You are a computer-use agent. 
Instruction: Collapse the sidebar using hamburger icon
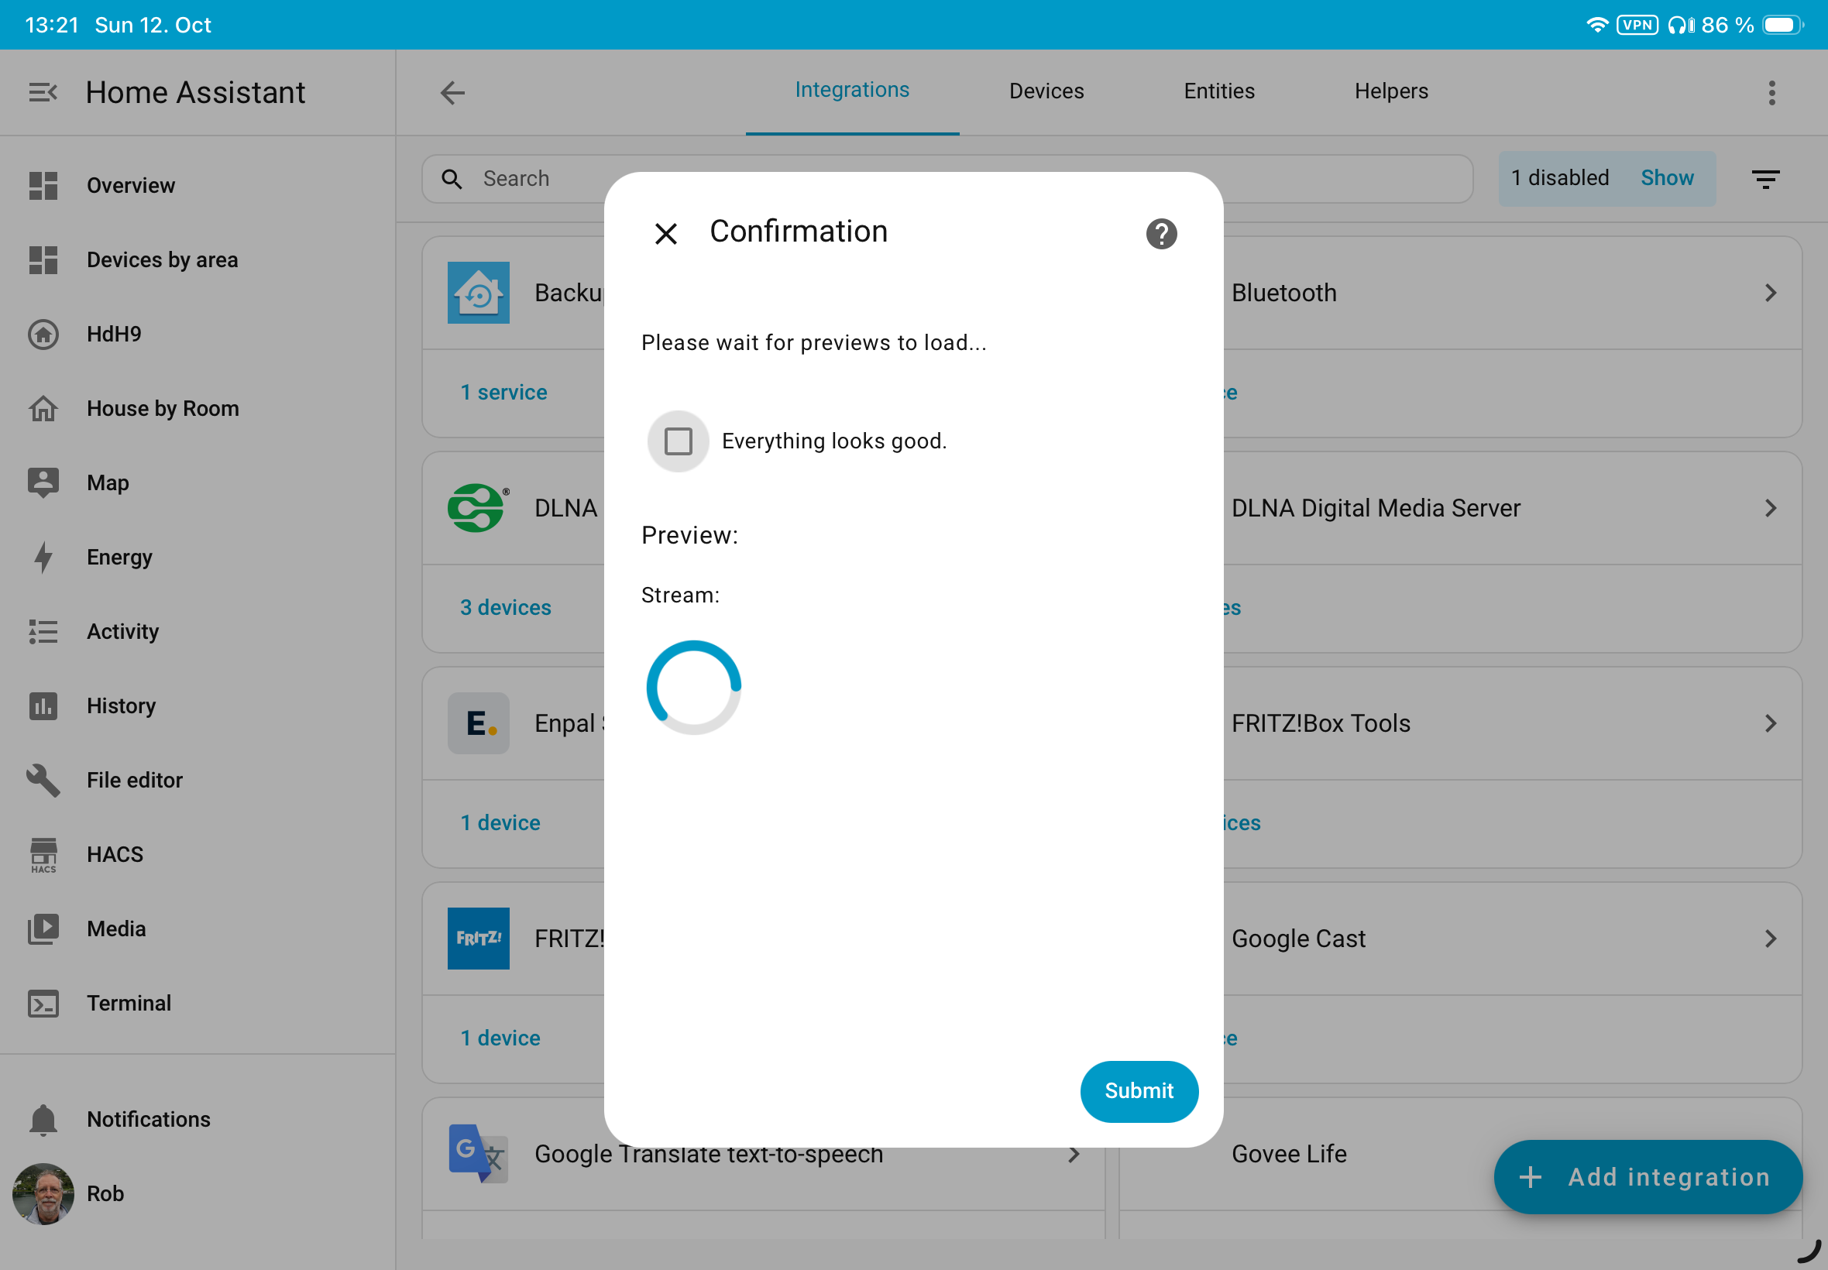pos(42,92)
